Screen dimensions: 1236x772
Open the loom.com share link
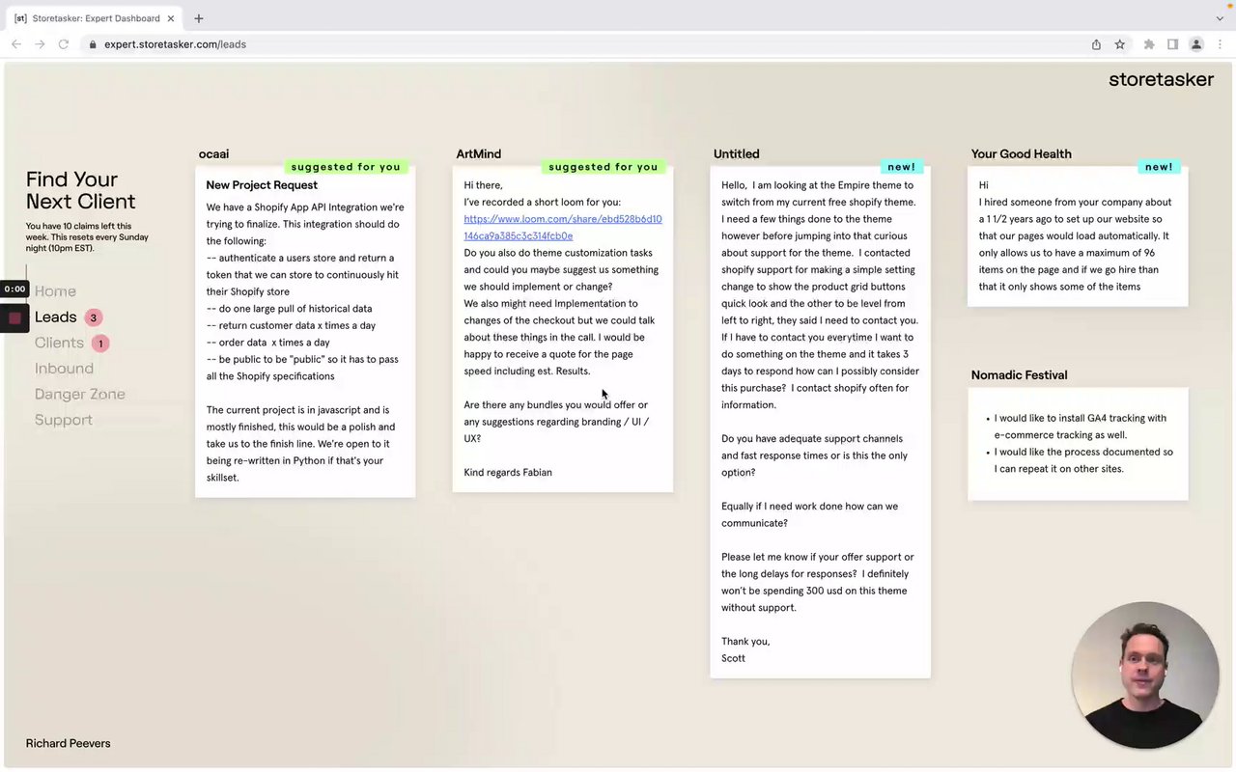coord(563,227)
